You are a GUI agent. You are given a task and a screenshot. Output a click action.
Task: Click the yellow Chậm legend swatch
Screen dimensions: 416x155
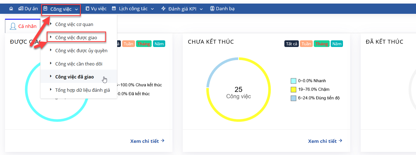[293, 90]
